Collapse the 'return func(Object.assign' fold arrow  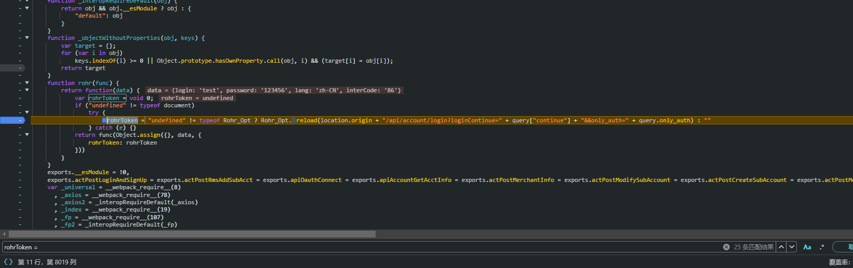coord(27,135)
